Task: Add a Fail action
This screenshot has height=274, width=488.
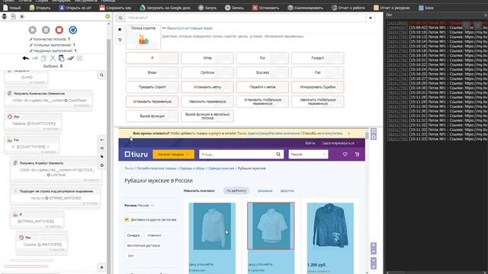Action: 317,72
